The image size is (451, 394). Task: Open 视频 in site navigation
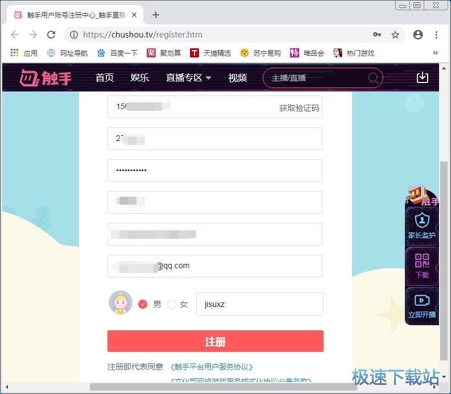tap(238, 78)
